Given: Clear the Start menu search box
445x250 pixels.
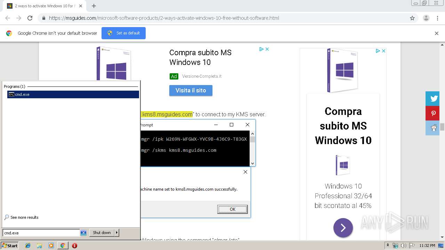Looking at the screenshot, I should pyautogui.click(x=83, y=233).
